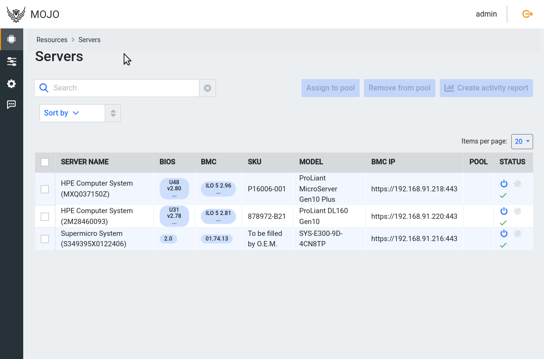
Task: Click the MOJO owl logo
Action: (x=16, y=14)
